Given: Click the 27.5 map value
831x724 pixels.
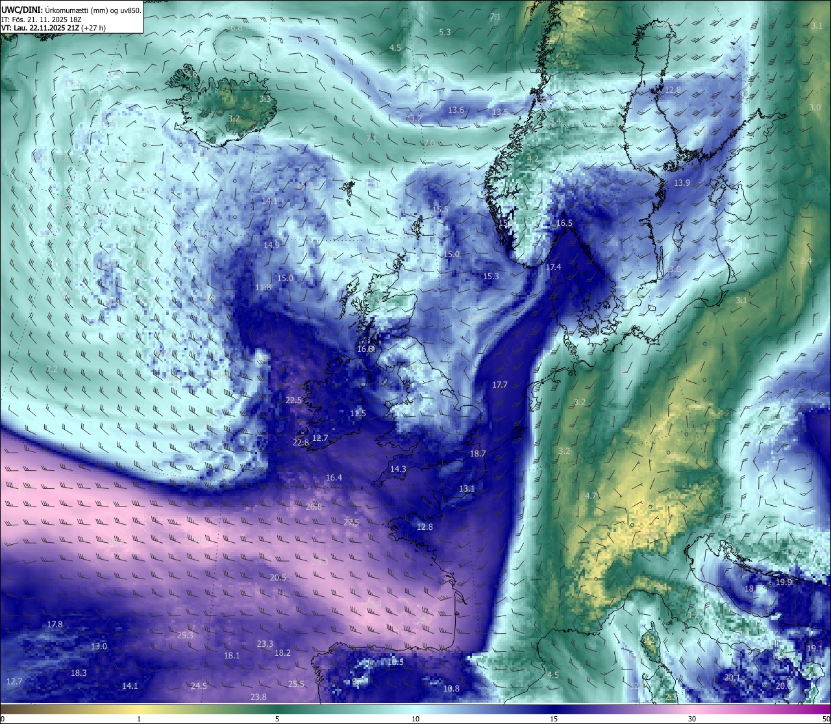Looking at the screenshot, I should (x=351, y=523).
